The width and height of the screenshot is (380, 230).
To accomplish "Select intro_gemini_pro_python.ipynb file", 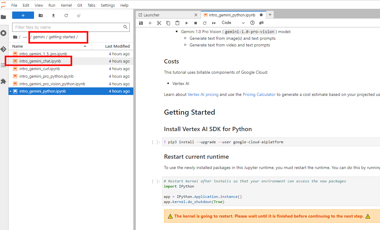I will coord(71,76).
